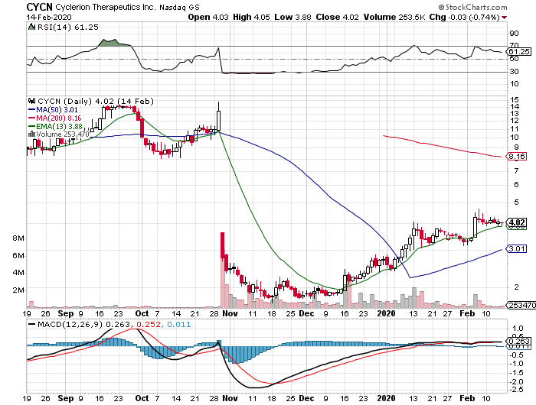Image resolution: width=536 pixels, height=405 pixels.
Task: Click the 4.02 last price tag
Action: (515, 222)
